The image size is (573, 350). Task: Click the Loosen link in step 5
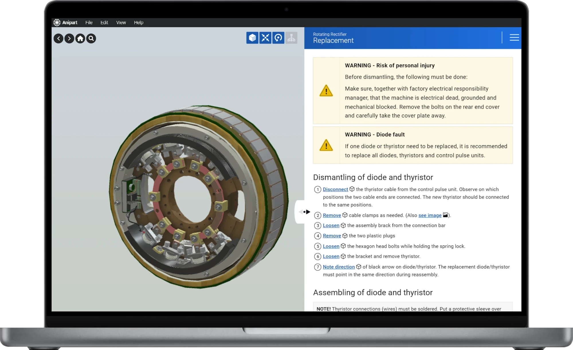pos(331,246)
